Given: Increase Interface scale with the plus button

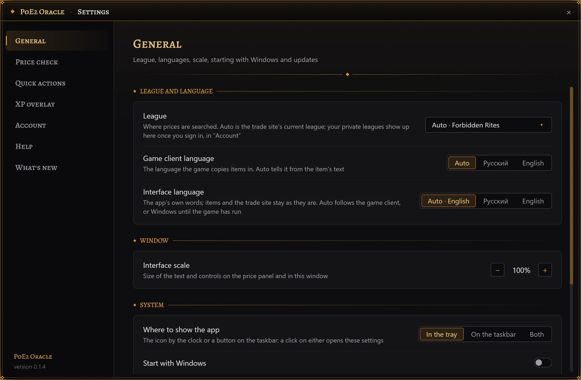Looking at the screenshot, I should point(545,270).
